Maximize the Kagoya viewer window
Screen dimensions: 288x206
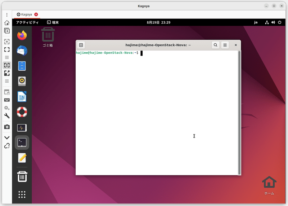[x=274, y=6]
